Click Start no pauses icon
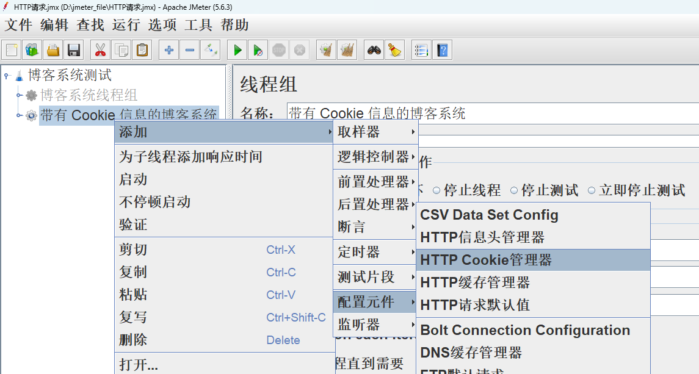The image size is (699, 374). [x=258, y=50]
